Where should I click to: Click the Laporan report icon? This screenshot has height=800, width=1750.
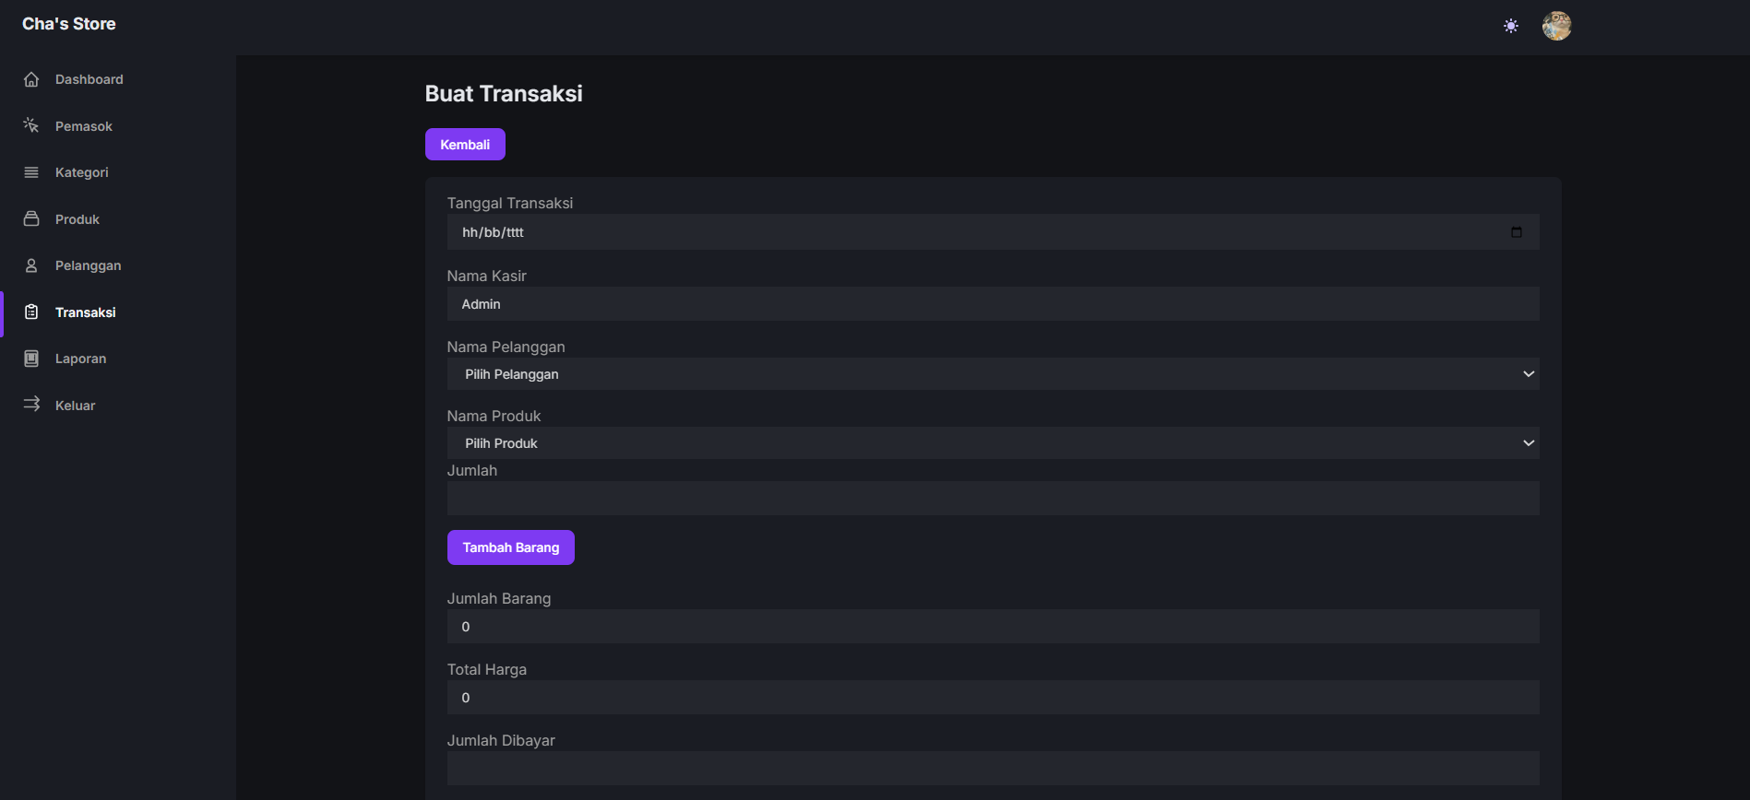31,359
